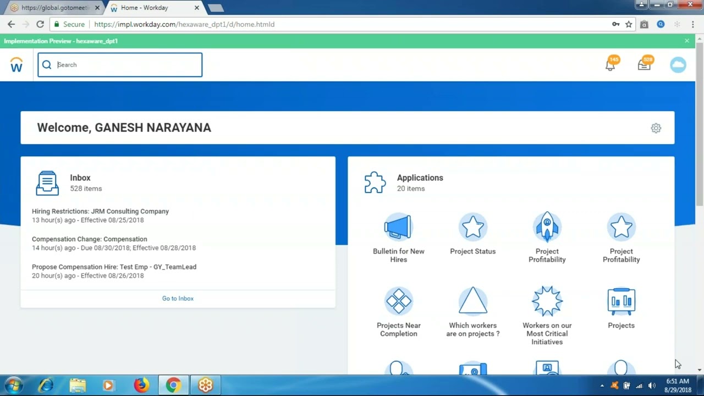Image resolution: width=704 pixels, height=396 pixels.
Task: Click the blue circular extension icon
Action: (661, 24)
